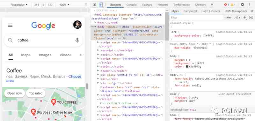The height and width of the screenshot is (121, 255).
Task: Expand the div id gsr node
Action: tap(98, 83)
